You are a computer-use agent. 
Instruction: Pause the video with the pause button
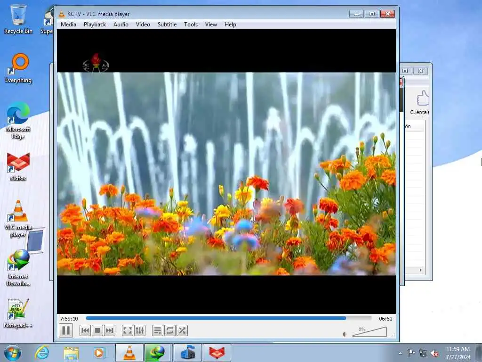click(x=66, y=330)
